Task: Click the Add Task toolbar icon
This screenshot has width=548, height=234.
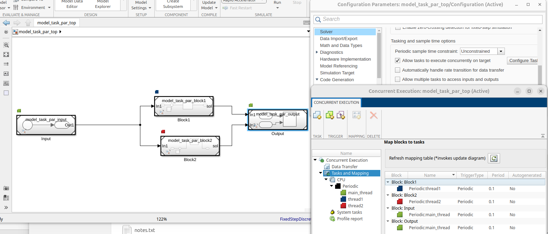Action: tap(317, 115)
